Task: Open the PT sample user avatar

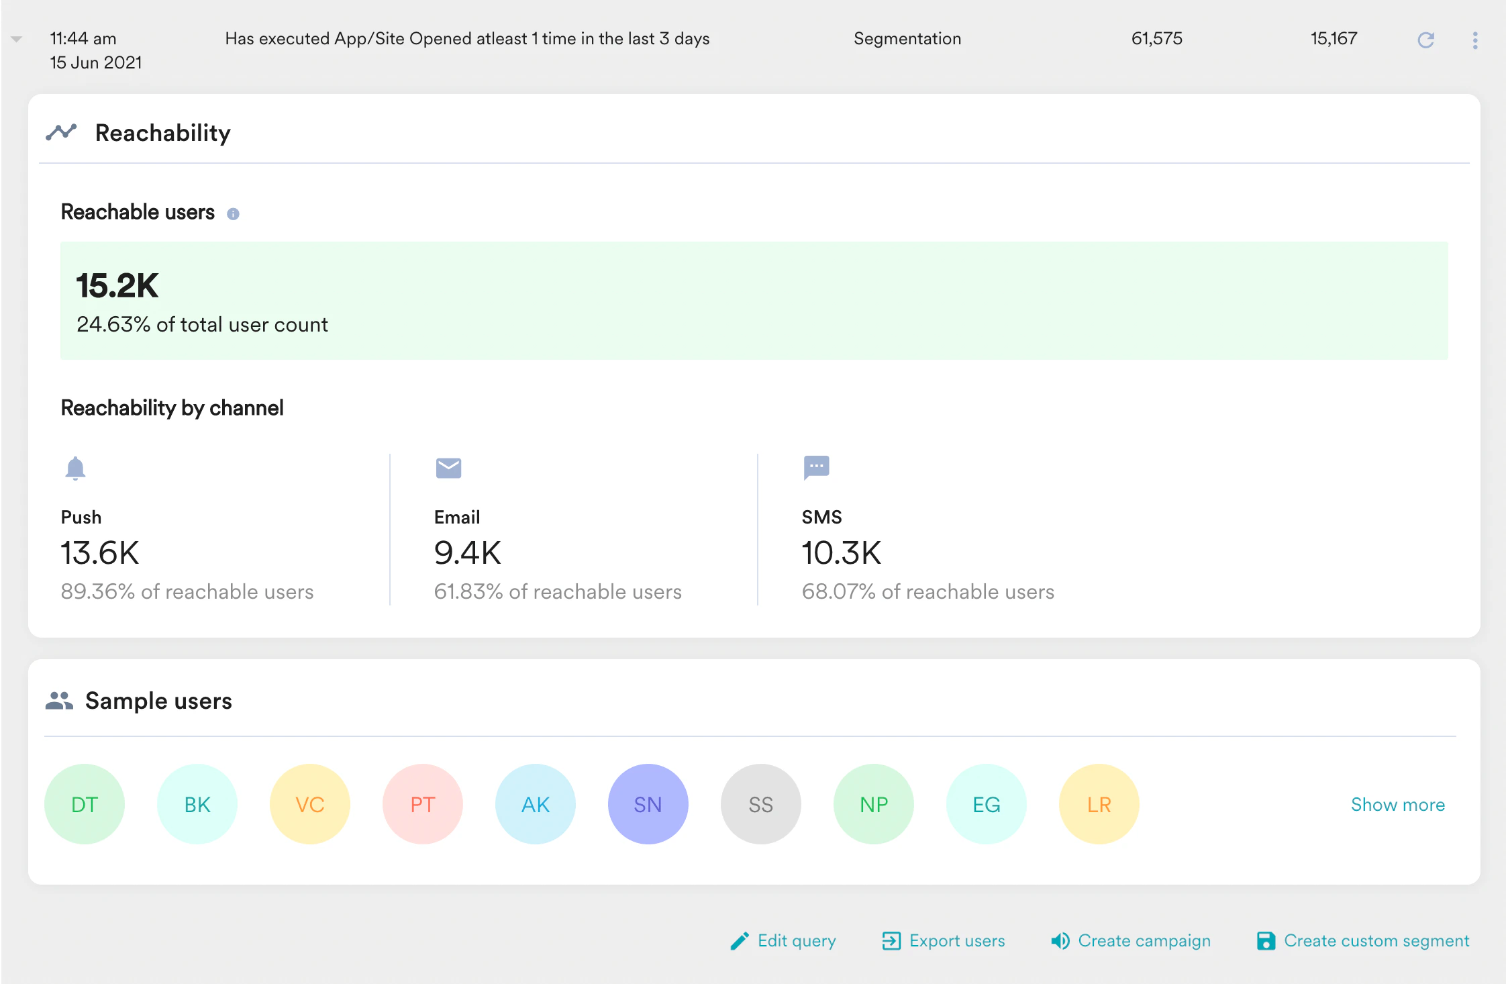Action: 422,804
